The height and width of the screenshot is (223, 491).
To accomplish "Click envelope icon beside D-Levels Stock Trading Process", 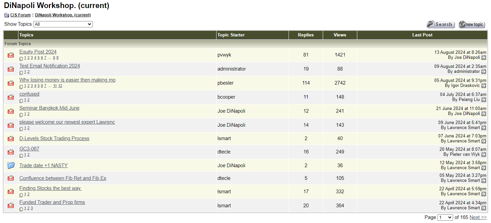I will pyautogui.click(x=11, y=138).
